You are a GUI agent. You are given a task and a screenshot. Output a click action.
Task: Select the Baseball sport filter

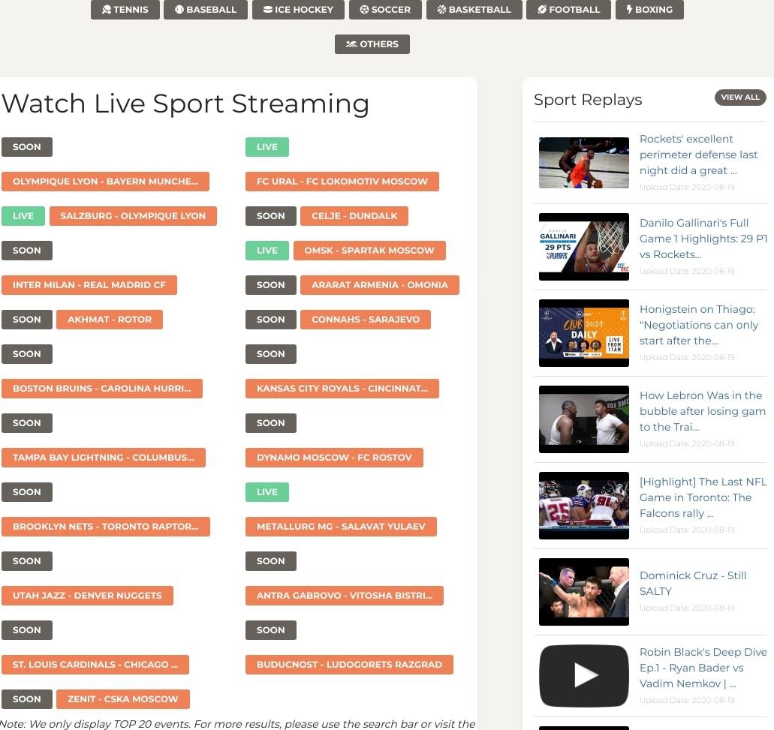(x=205, y=10)
